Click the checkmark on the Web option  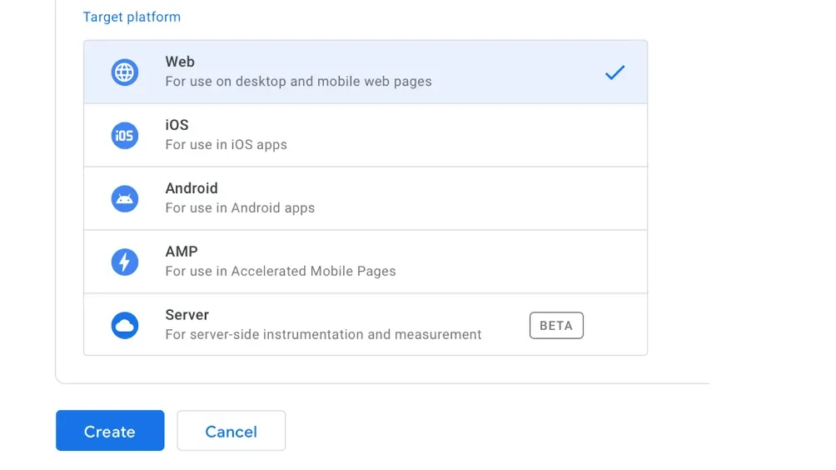615,72
